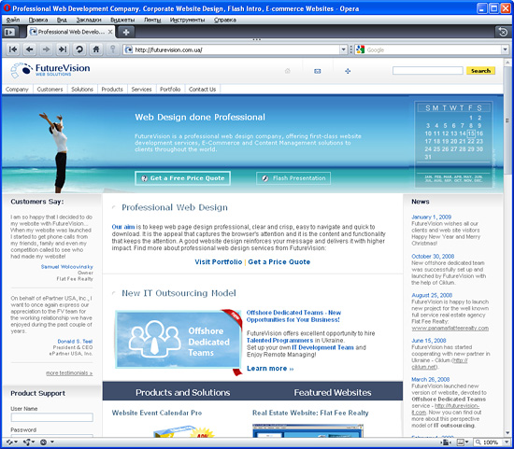This screenshot has height=449, width=514.
Task: Click the Opera icon in title bar
Action: coord(7,8)
